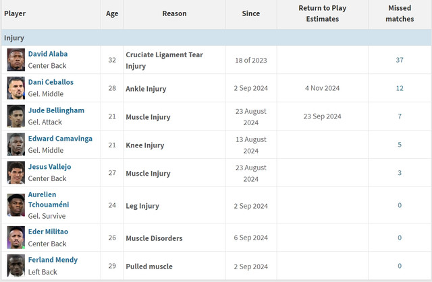This screenshot has height=282, width=432.
Task: Go to Dani Ceballos's profile page
Action: coord(51,82)
